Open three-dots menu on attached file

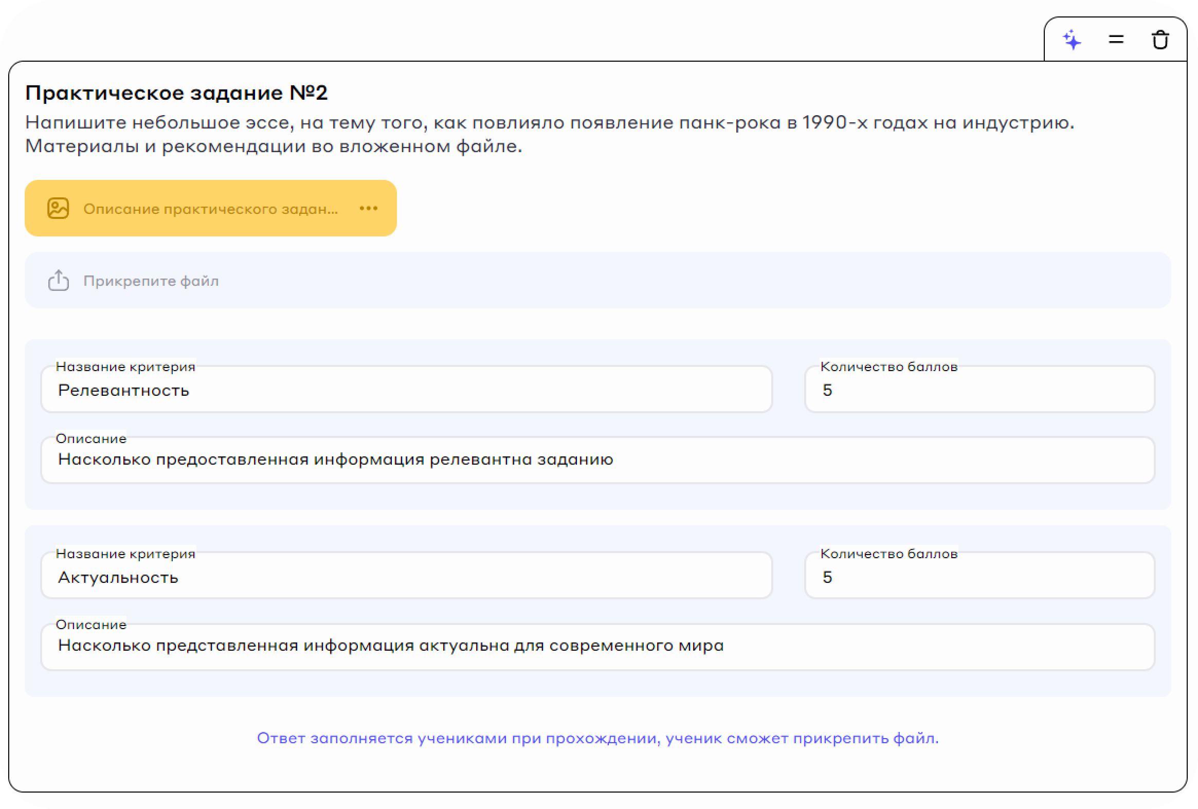click(x=369, y=209)
